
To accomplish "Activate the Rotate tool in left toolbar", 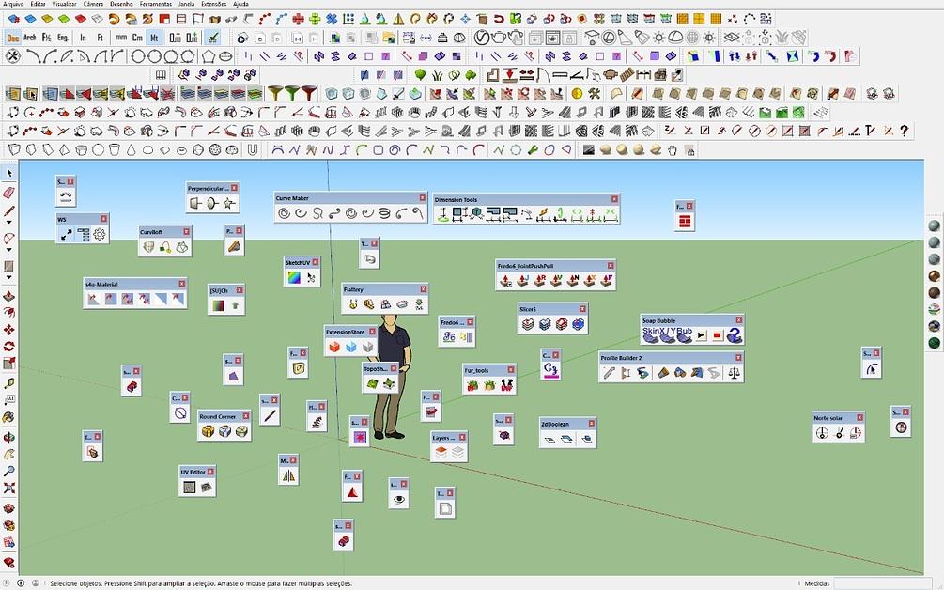I will [x=9, y=347].
